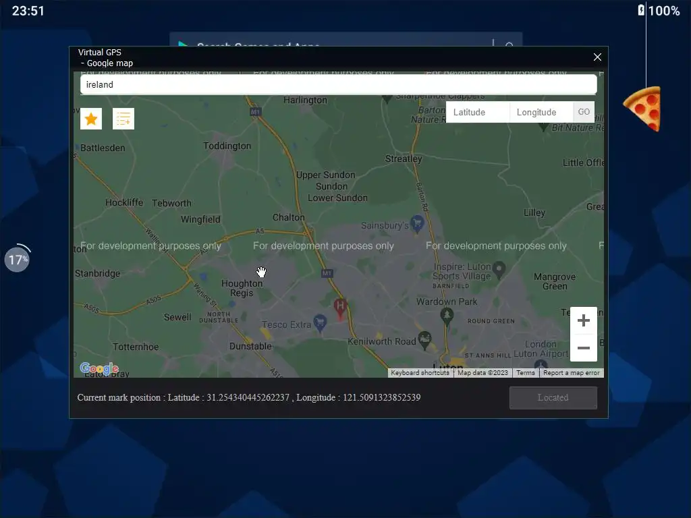Click the M1 road shield near Houghton Regis

pos(327,273)
